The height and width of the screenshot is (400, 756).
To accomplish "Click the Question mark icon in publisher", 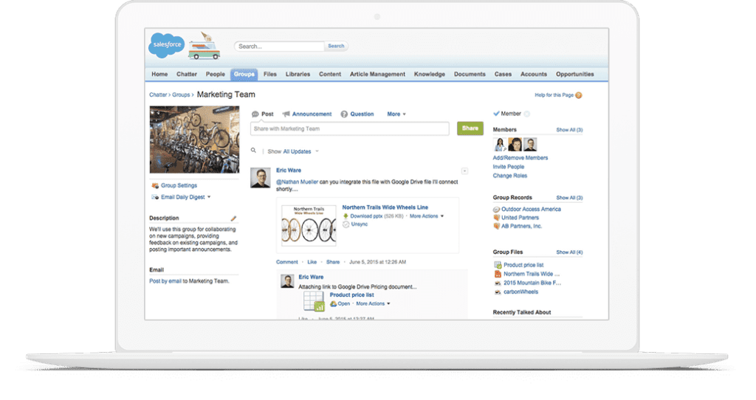I will click(x=344, y=114).
